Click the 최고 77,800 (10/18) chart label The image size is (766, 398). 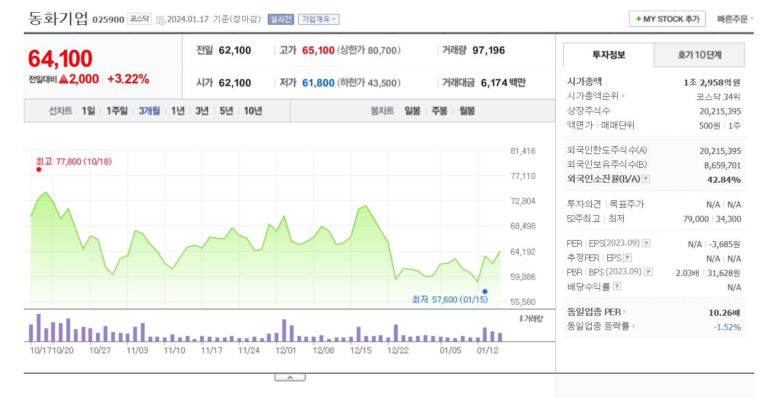point(74,161)
